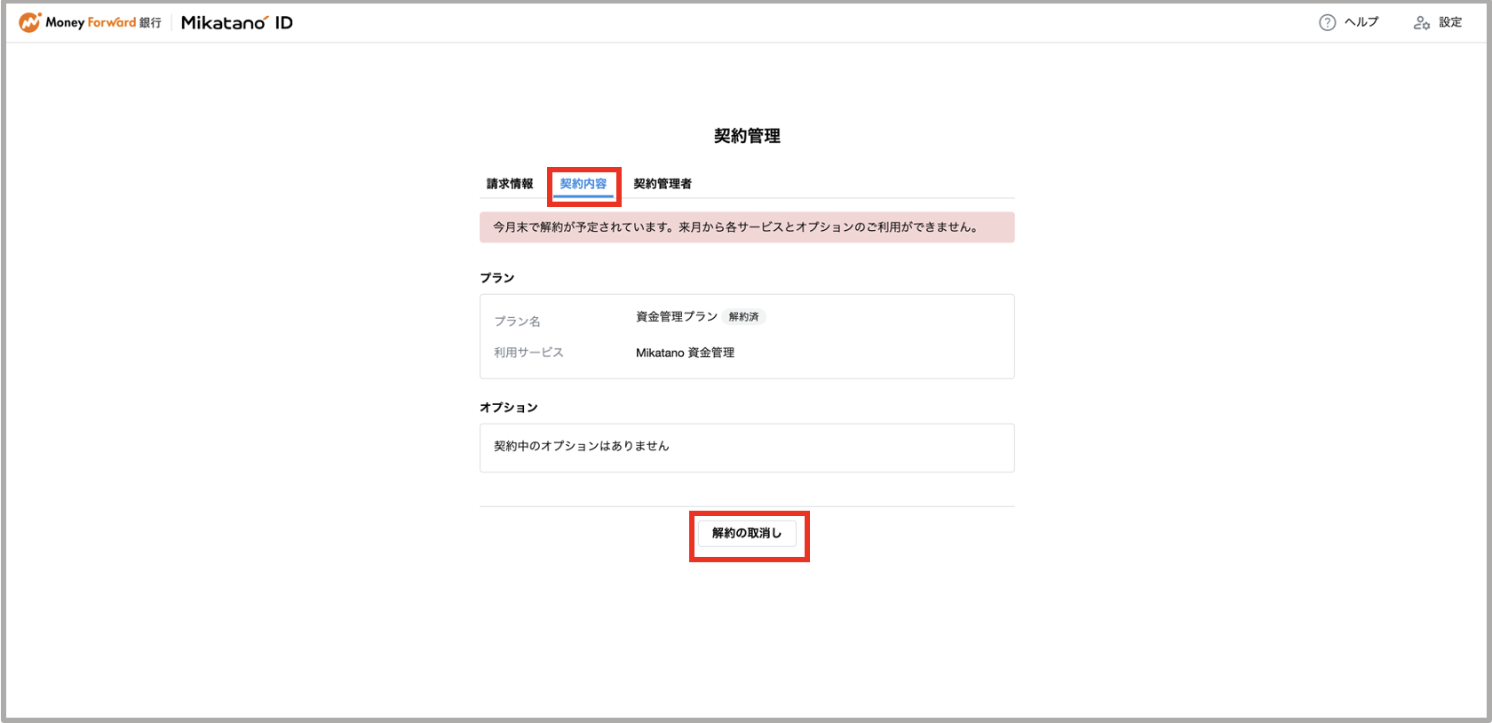Click the 契約中のオプションはありません text
Screen dimensions: 1492x723
[x=582, y=446]
